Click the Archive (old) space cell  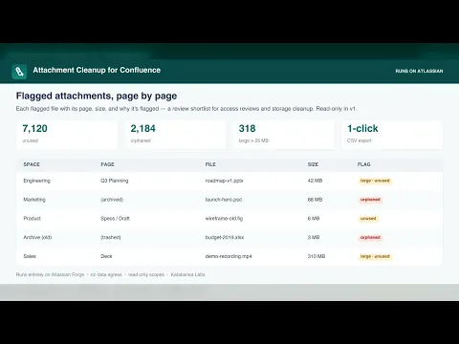point(37,237)
